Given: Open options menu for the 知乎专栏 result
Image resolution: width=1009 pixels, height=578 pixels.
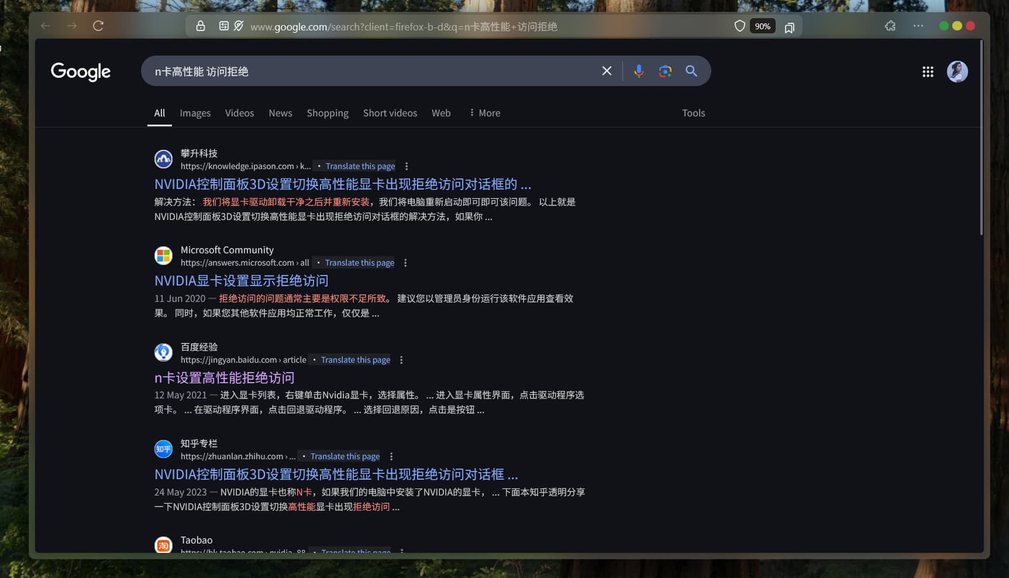Looking at the screenshot, I should click(391, 456).
